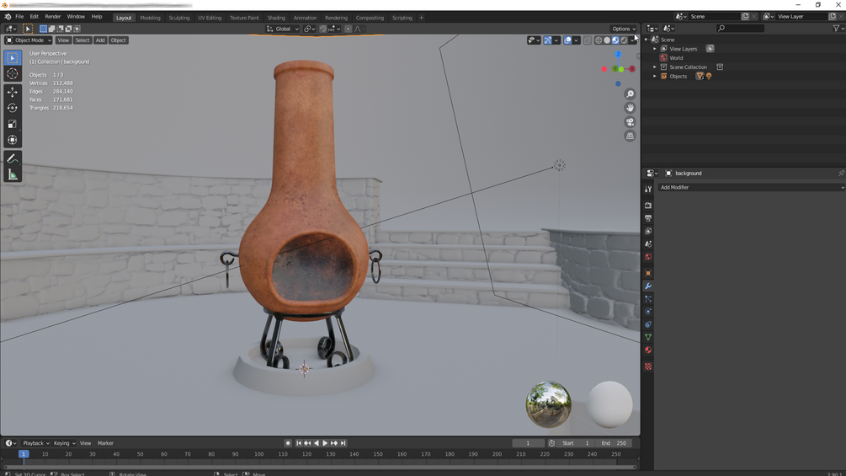Open the File menu
This screenshot has width=846, height=476.
tap(19, 17)
